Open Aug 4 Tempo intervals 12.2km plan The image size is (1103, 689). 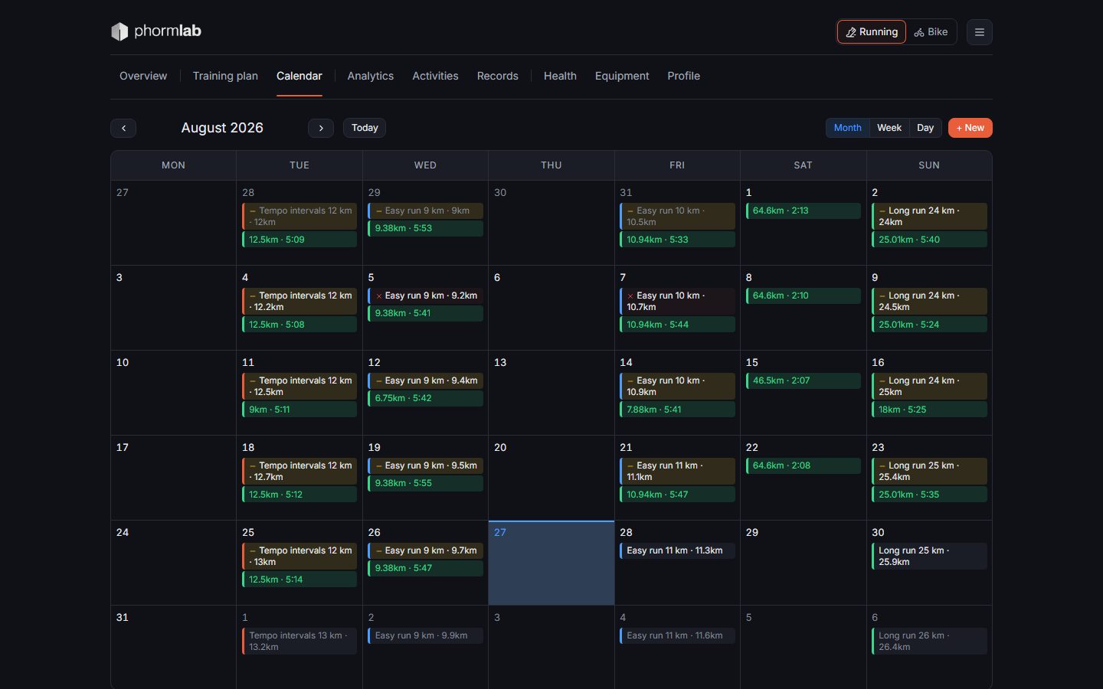pyautogui.click(x=299, y=302)
